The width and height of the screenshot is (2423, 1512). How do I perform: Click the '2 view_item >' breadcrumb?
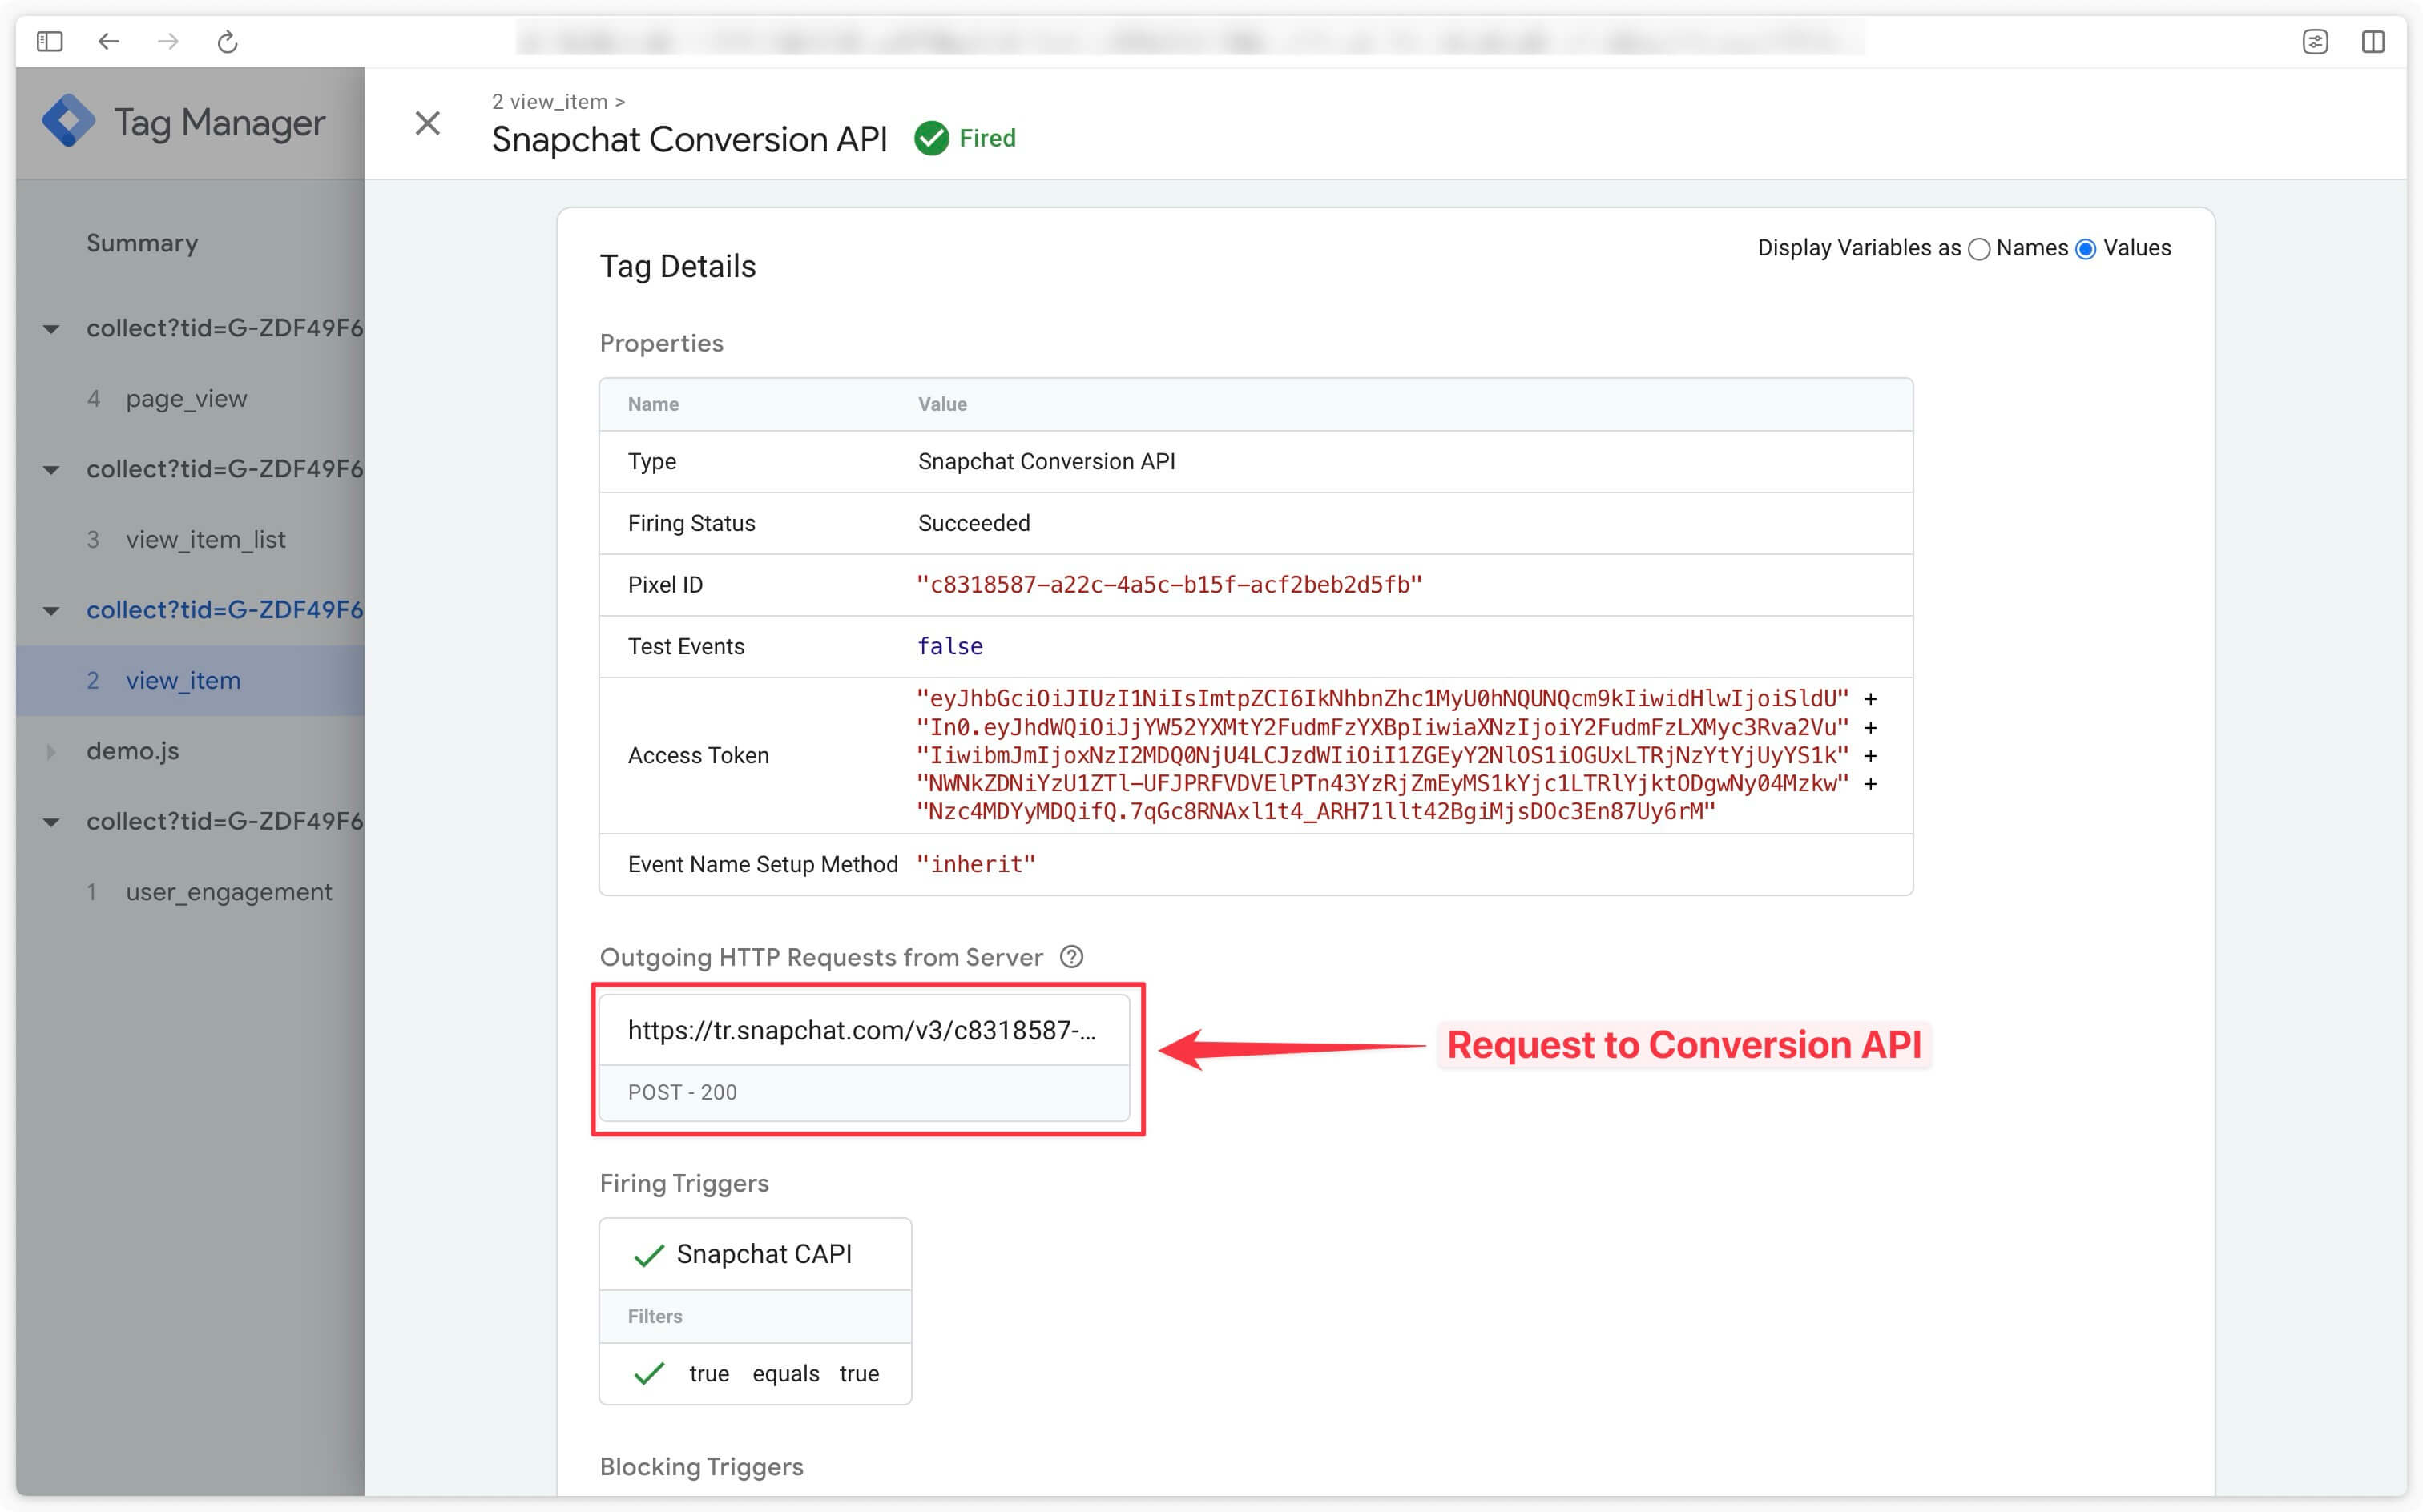pos(558,102)
